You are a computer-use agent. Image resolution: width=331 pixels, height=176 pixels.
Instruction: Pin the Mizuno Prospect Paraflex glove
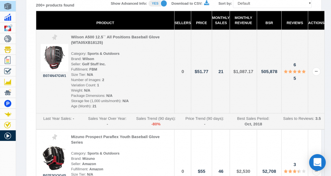[x=55, y=137]
